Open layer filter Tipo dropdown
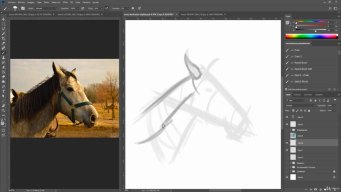The image size is (341, 192). click(295, 101)
